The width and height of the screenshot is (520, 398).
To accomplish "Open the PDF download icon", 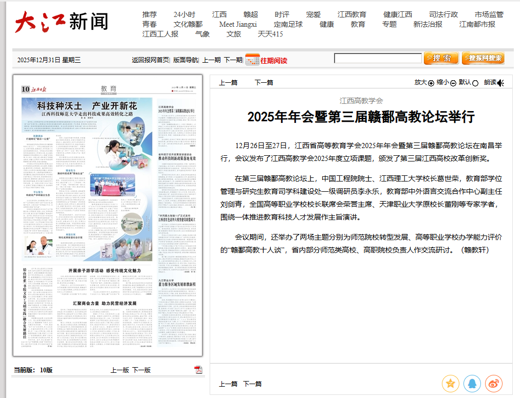I will click(198, 370).
